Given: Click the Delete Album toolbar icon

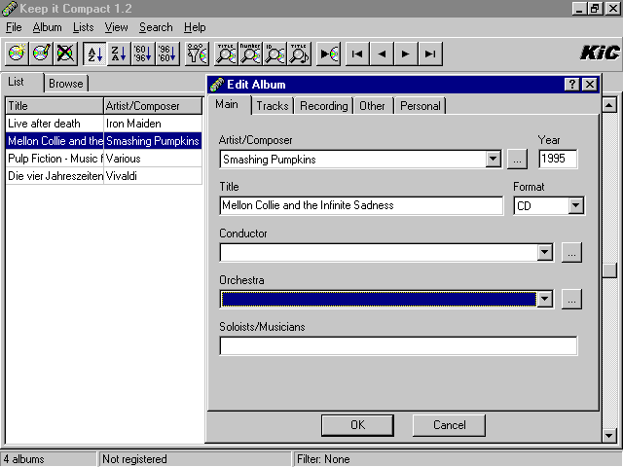Looking at the screenshot, I should click(x=65, y=54).
